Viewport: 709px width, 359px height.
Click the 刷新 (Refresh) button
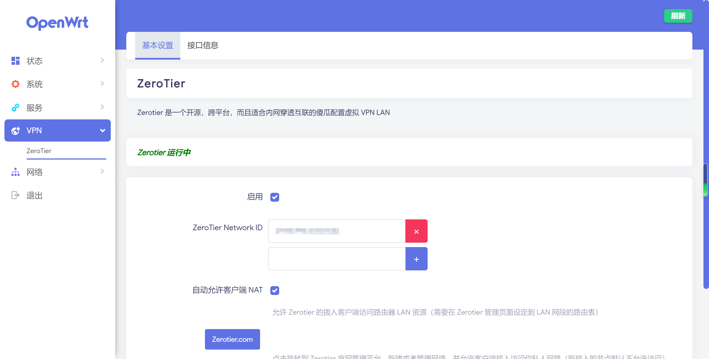(x=678, y=16)
